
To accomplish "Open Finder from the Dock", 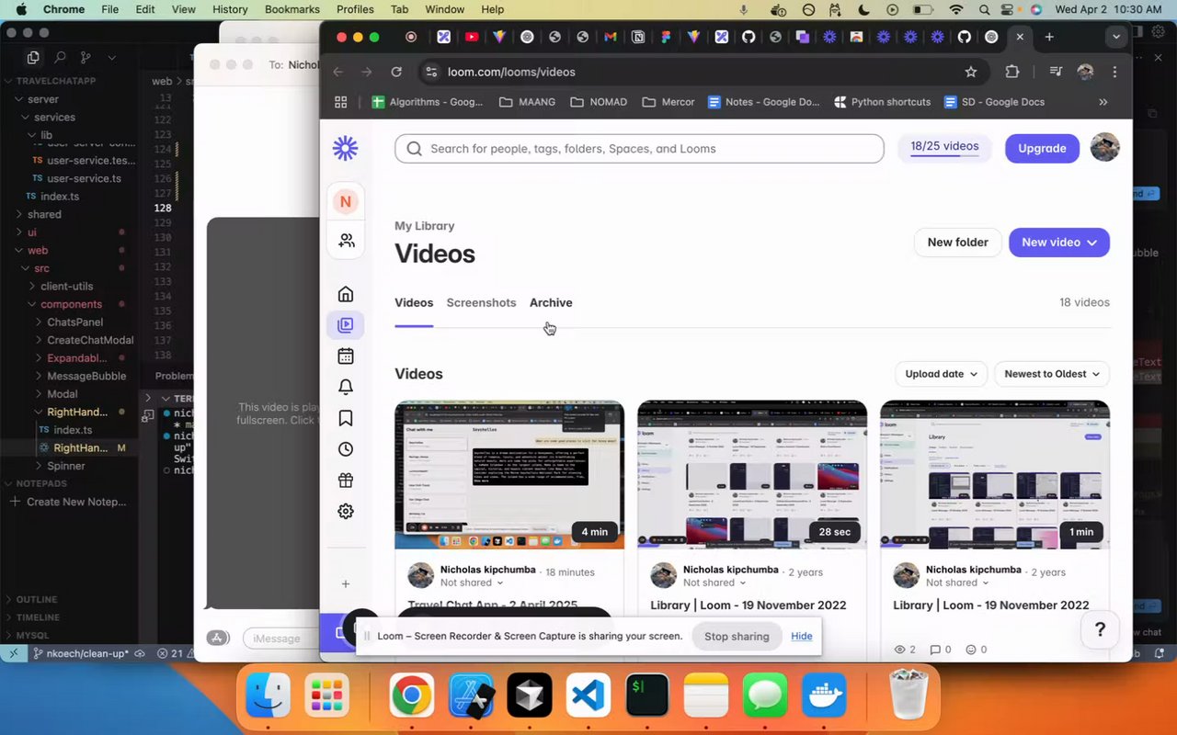I will (269, 696).
